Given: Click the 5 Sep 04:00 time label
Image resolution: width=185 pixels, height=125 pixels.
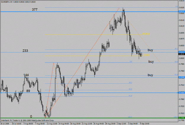Looking at the screenshot, I should pos(133,124).
